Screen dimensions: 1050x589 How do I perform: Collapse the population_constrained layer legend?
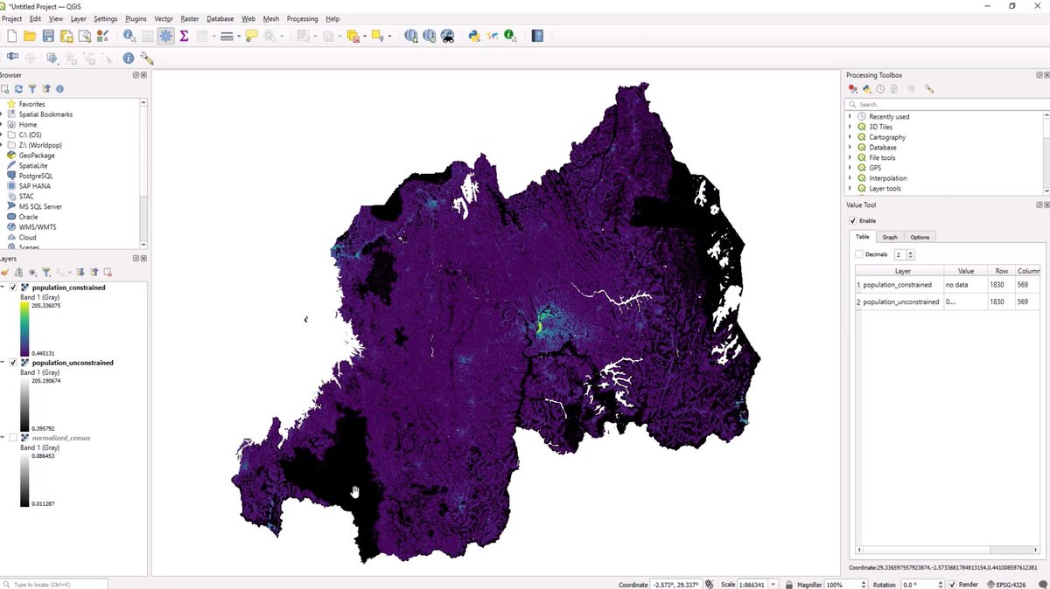coord(3,288)
